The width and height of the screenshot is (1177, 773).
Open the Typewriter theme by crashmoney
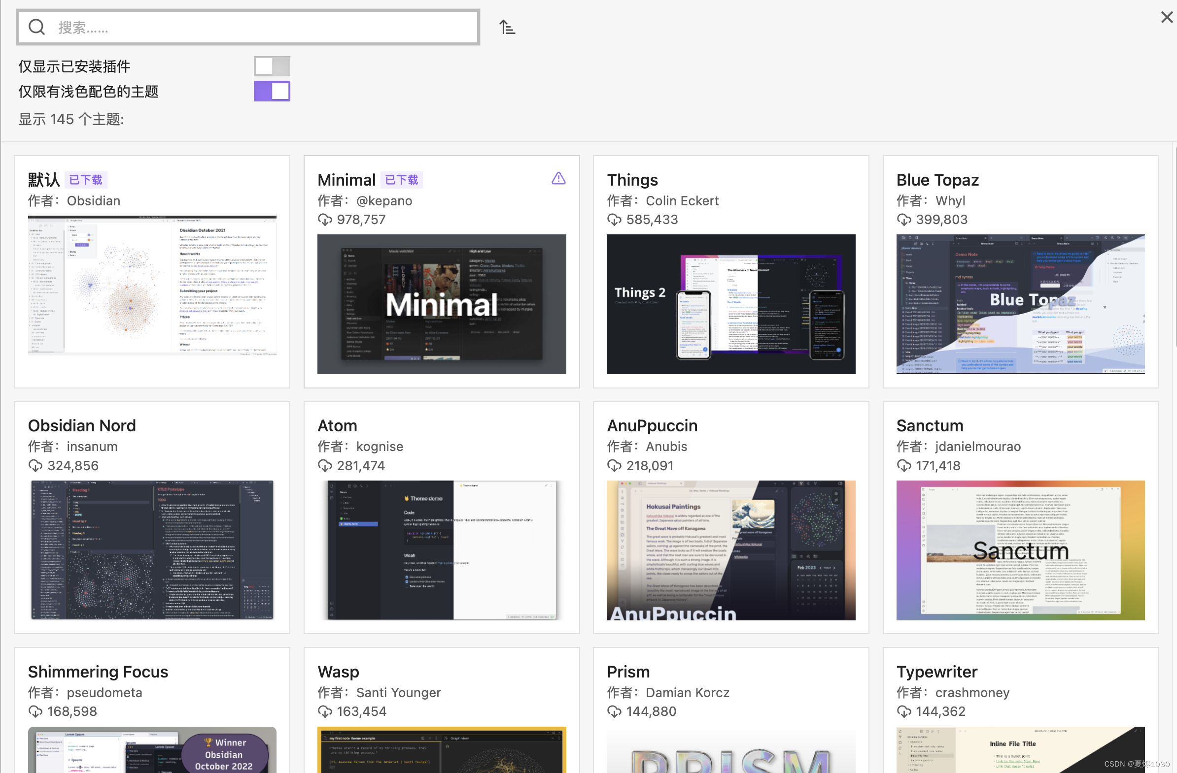(936, 672)
